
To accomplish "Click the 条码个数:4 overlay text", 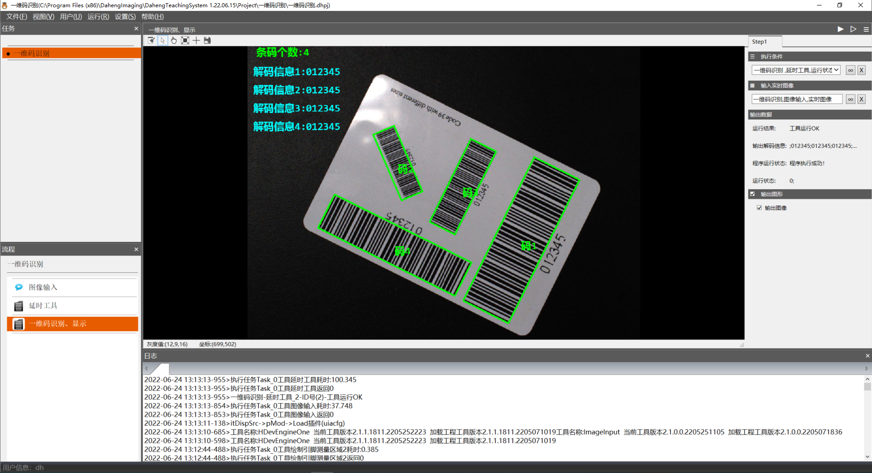I will pos(282,52).
